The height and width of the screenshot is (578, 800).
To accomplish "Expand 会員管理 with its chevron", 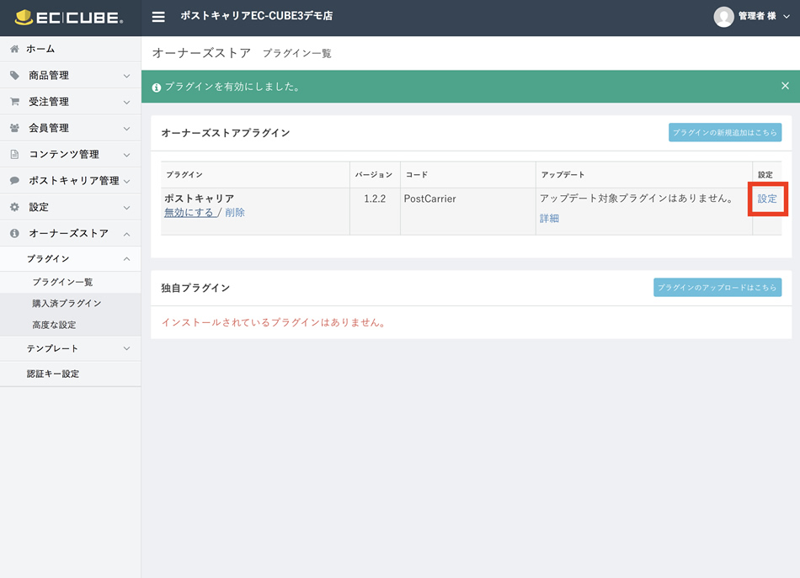I will pos(126,129).
